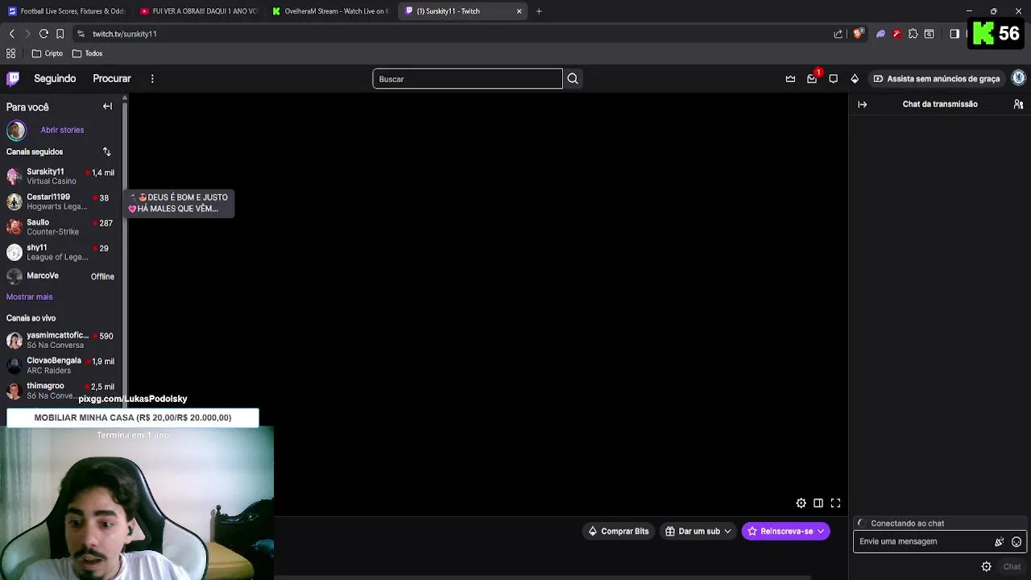The image size is (1031, 580).
Task: Open shy11 League of Legends channel
Action: tap(61, 252)
